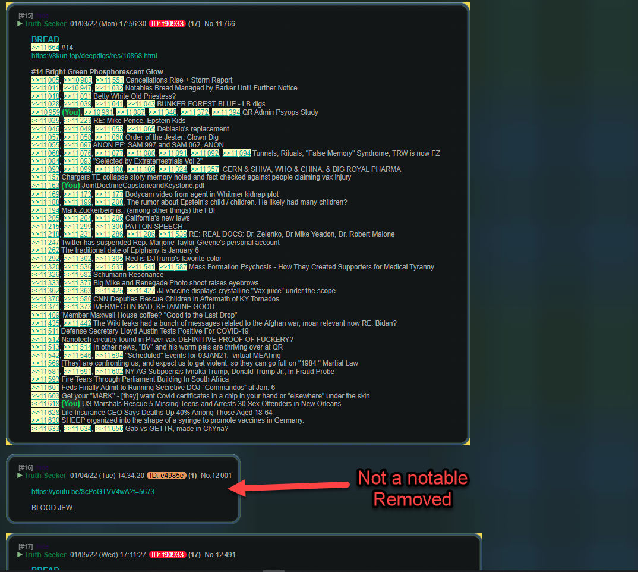Follow quote link >>11512 for Nanotech circuitry

point(46,340)
